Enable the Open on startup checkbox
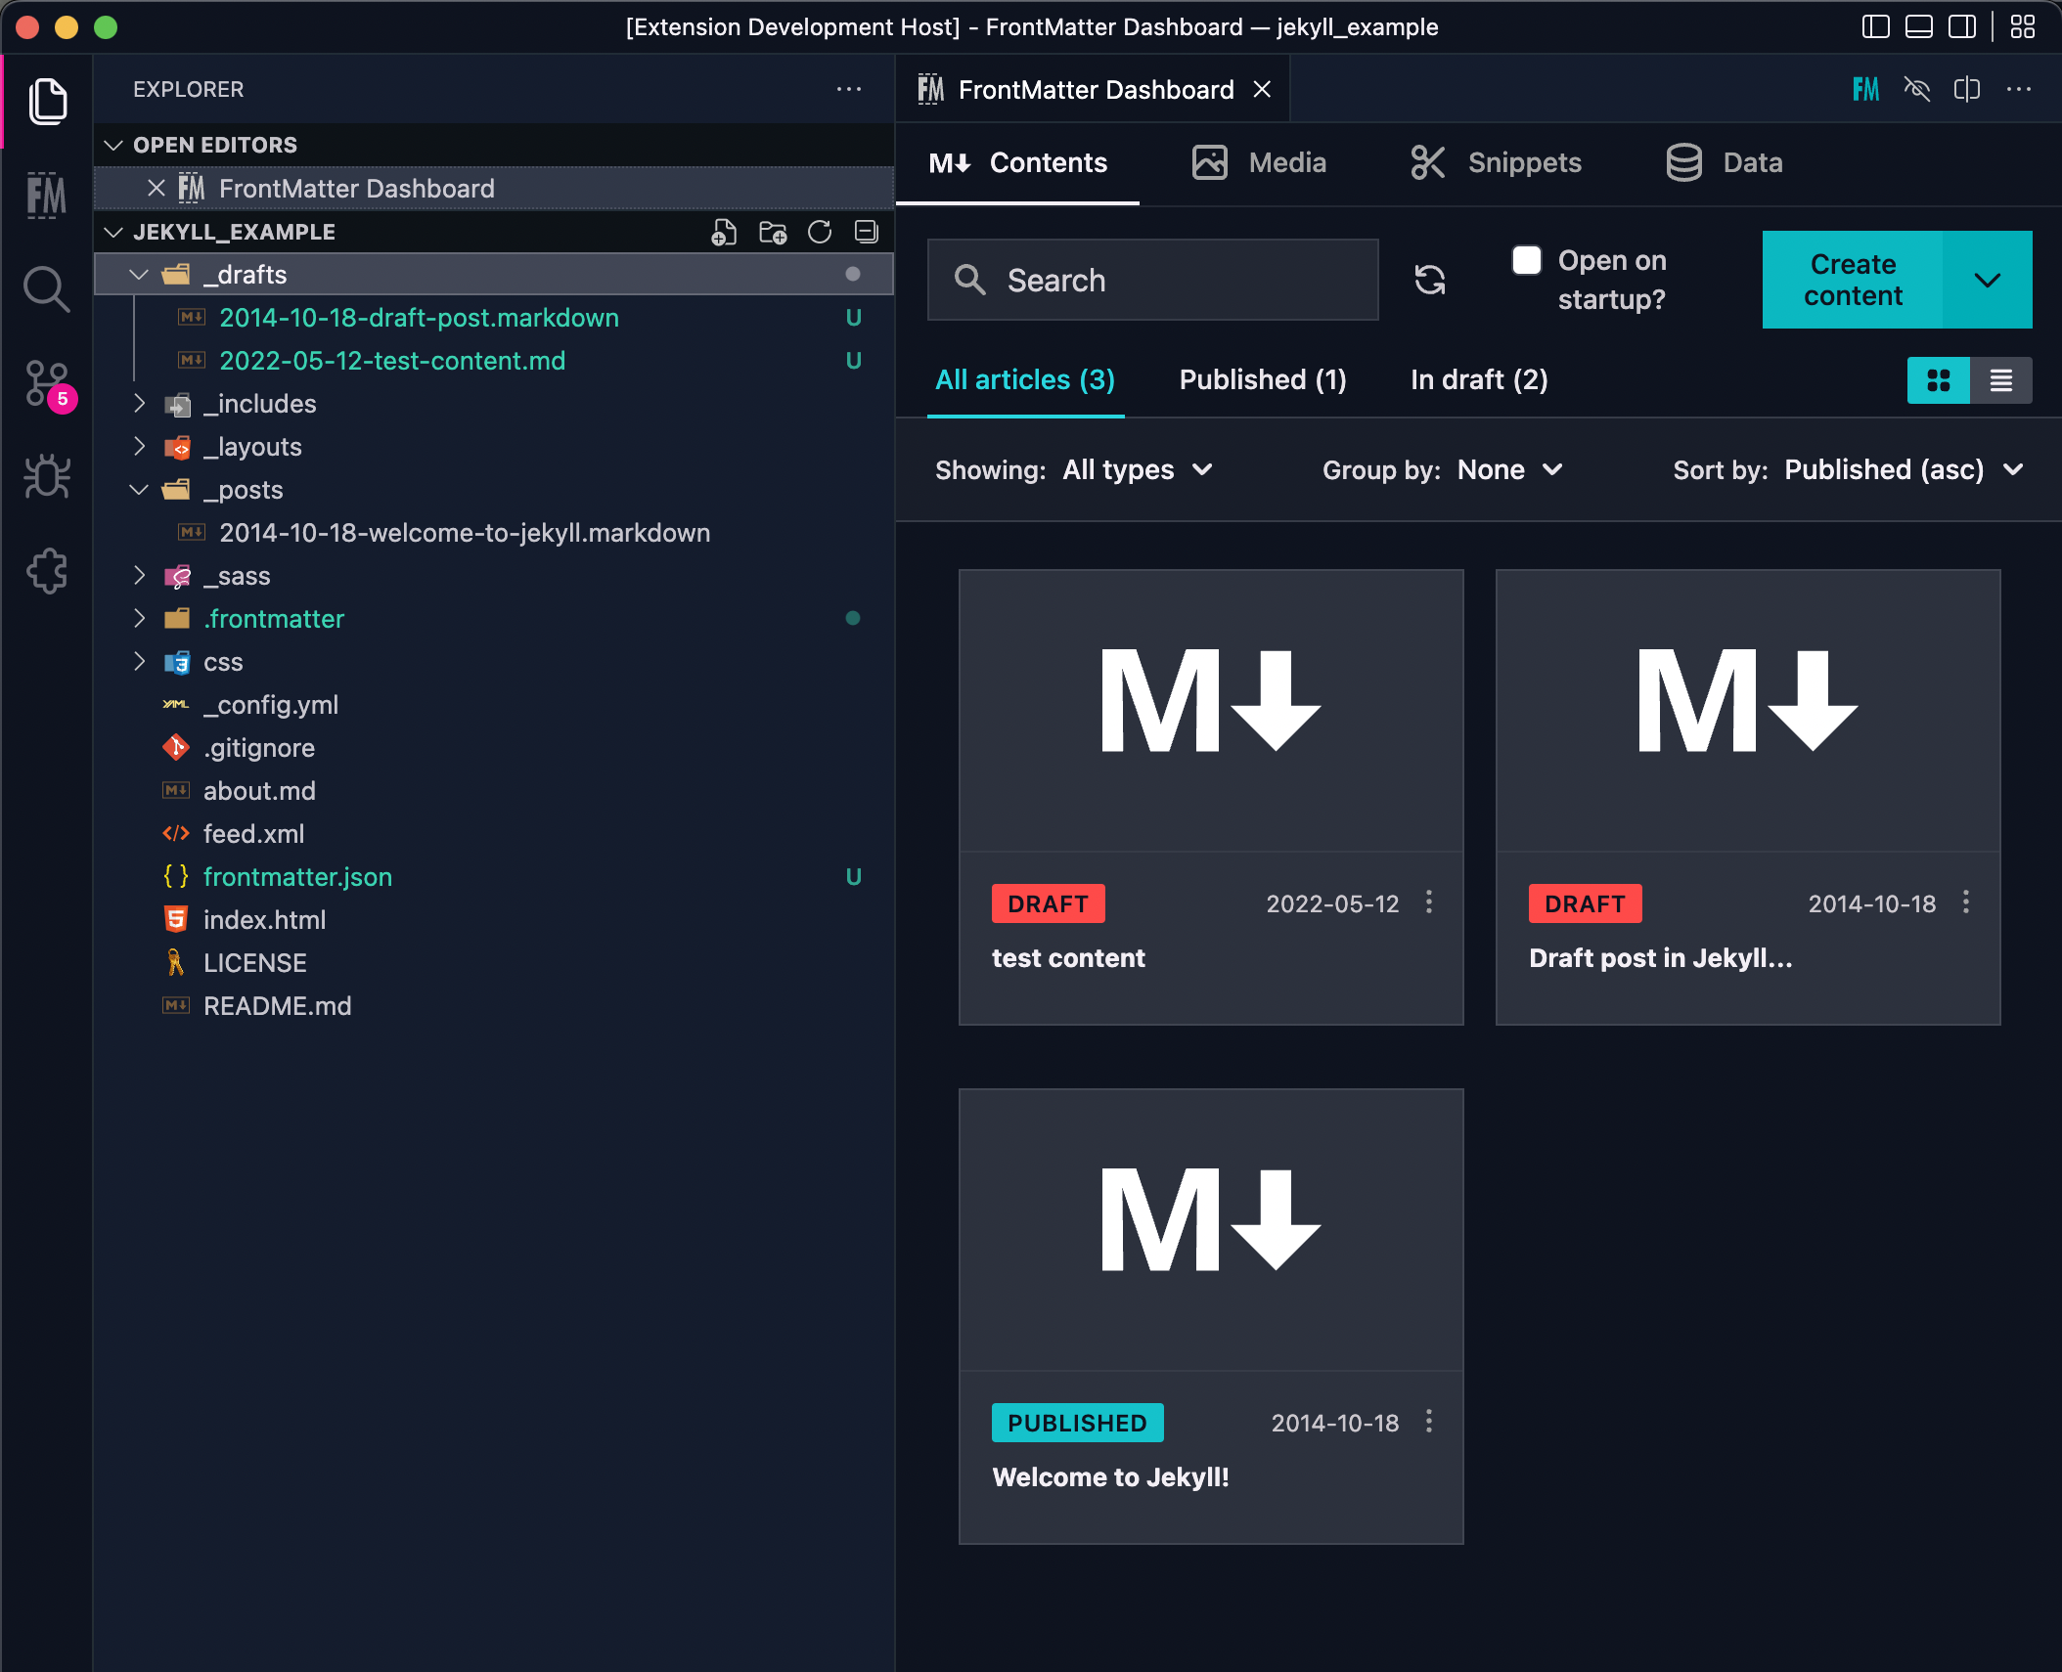This screenshot has width=2062, height=1672. (x=1527, y=259)
